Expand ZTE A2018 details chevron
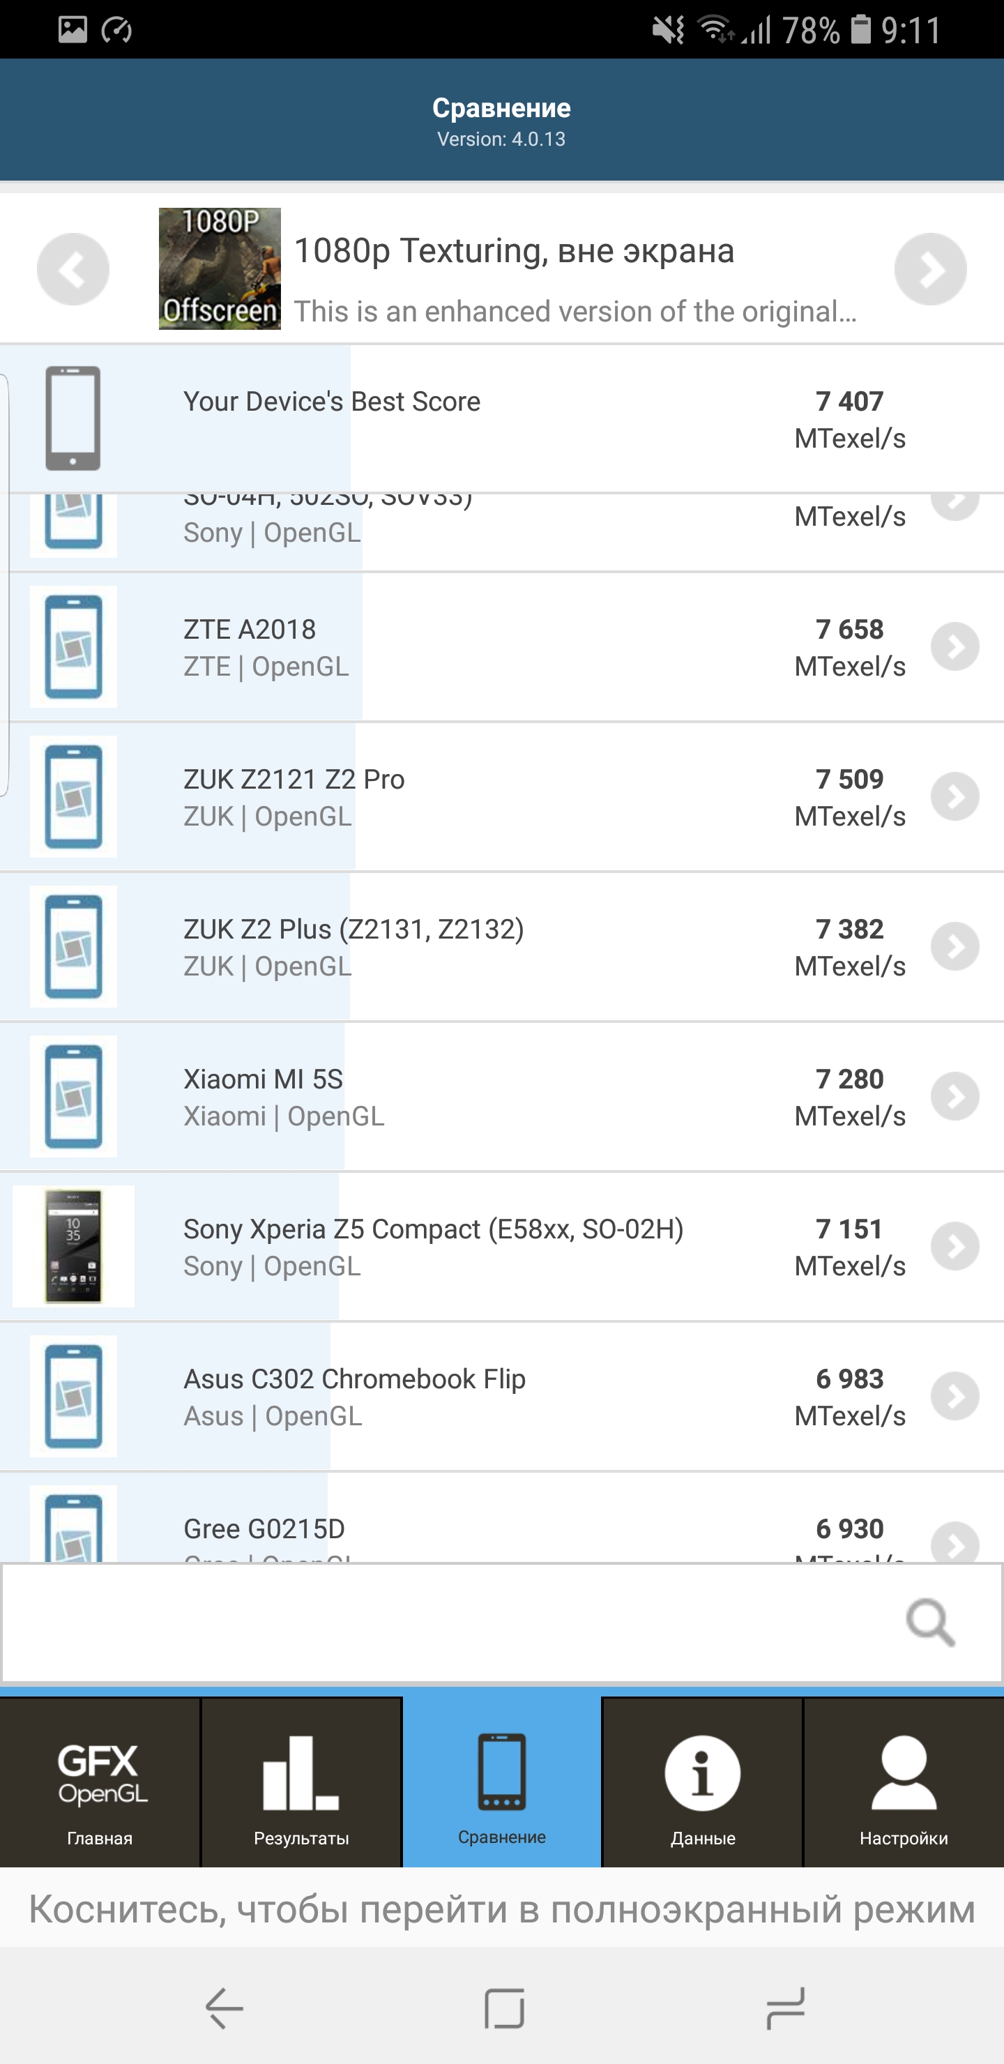Image resolution: width=1004 pixels, height=2064 pixels. pos(954,646)
